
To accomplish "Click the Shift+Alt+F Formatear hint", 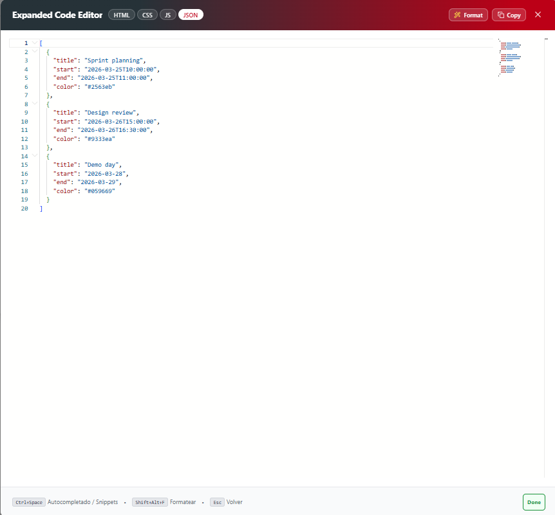I will click(164, 502).
